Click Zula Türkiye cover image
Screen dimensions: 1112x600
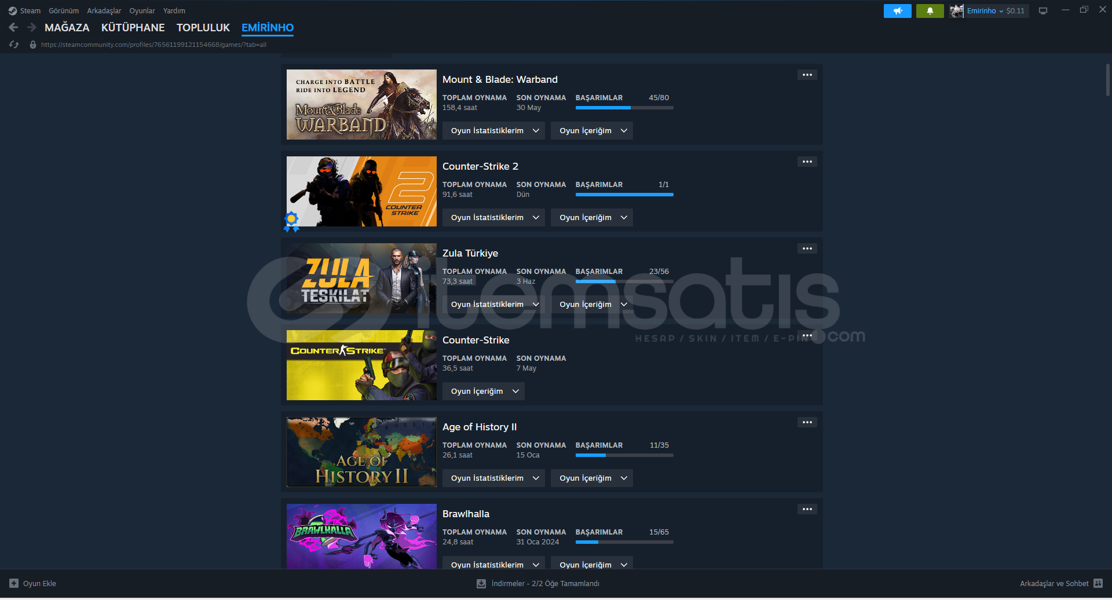click(361, 278)
